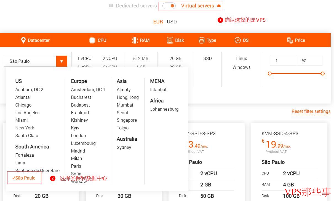Filter by 1 vCPU

pos(84,58)
